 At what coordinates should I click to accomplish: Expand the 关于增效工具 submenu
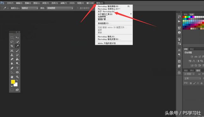(114, 14)
